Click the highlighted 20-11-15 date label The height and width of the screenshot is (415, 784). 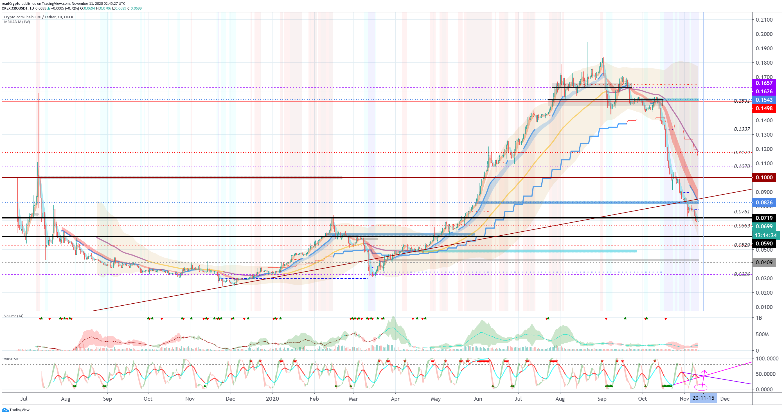(703, 398)
